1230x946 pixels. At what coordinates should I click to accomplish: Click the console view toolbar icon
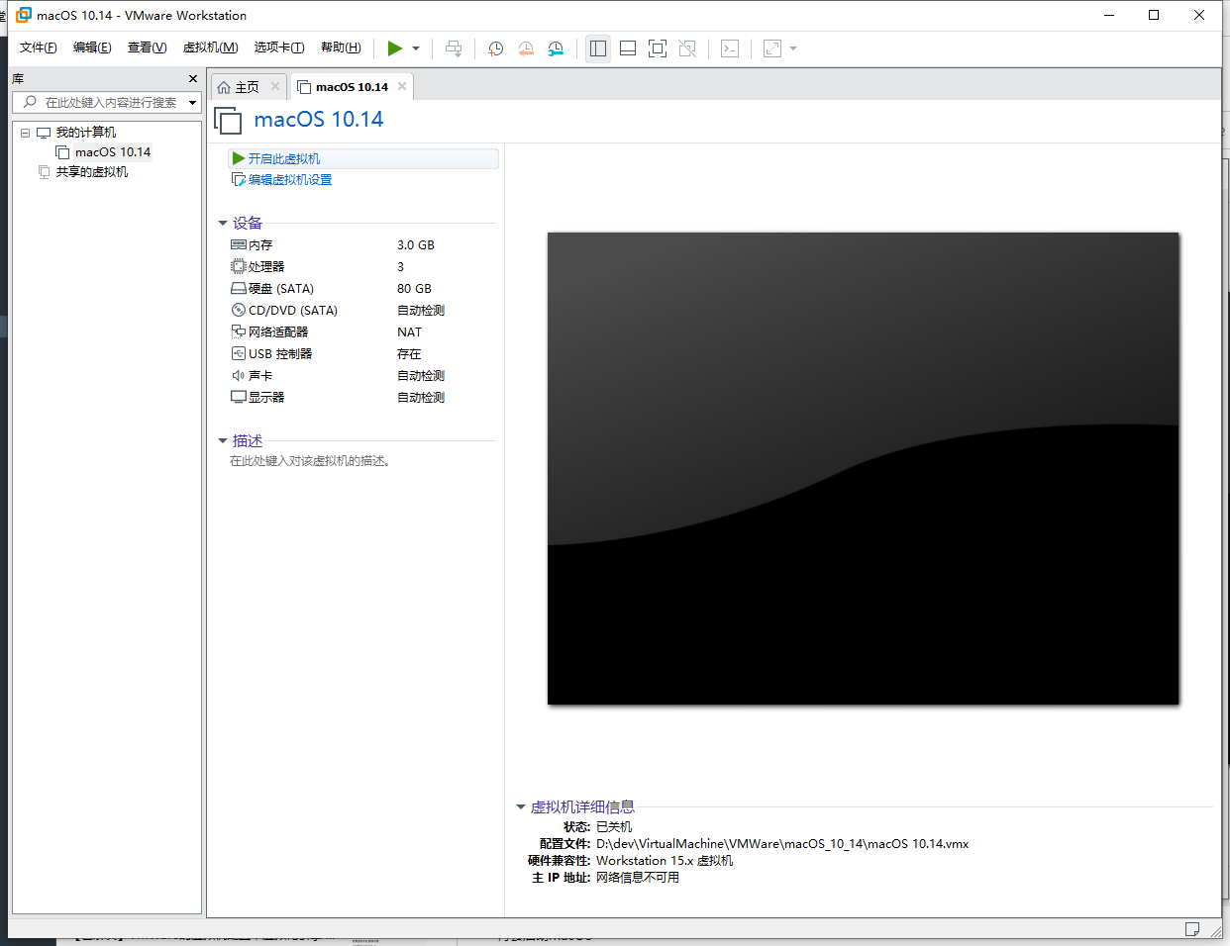[730, 48]
